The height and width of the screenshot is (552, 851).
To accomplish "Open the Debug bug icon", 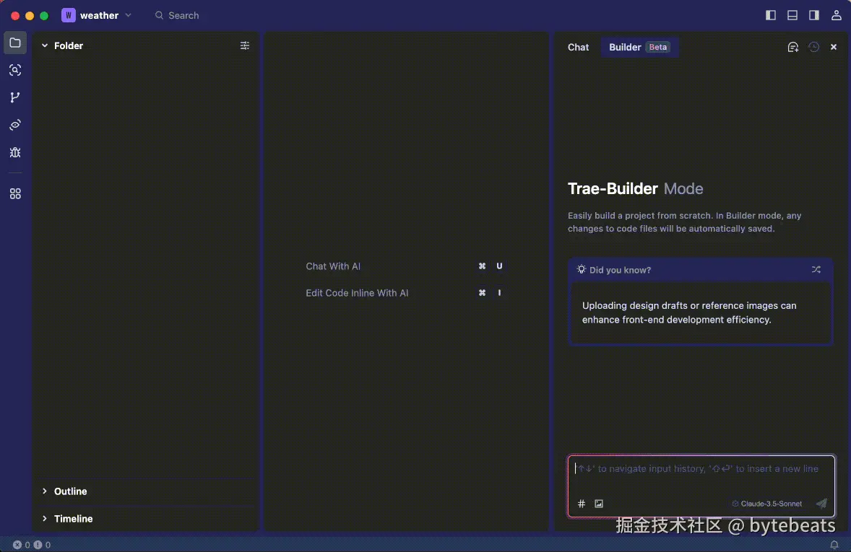I will pyautogui.click(x=15, y=152).
